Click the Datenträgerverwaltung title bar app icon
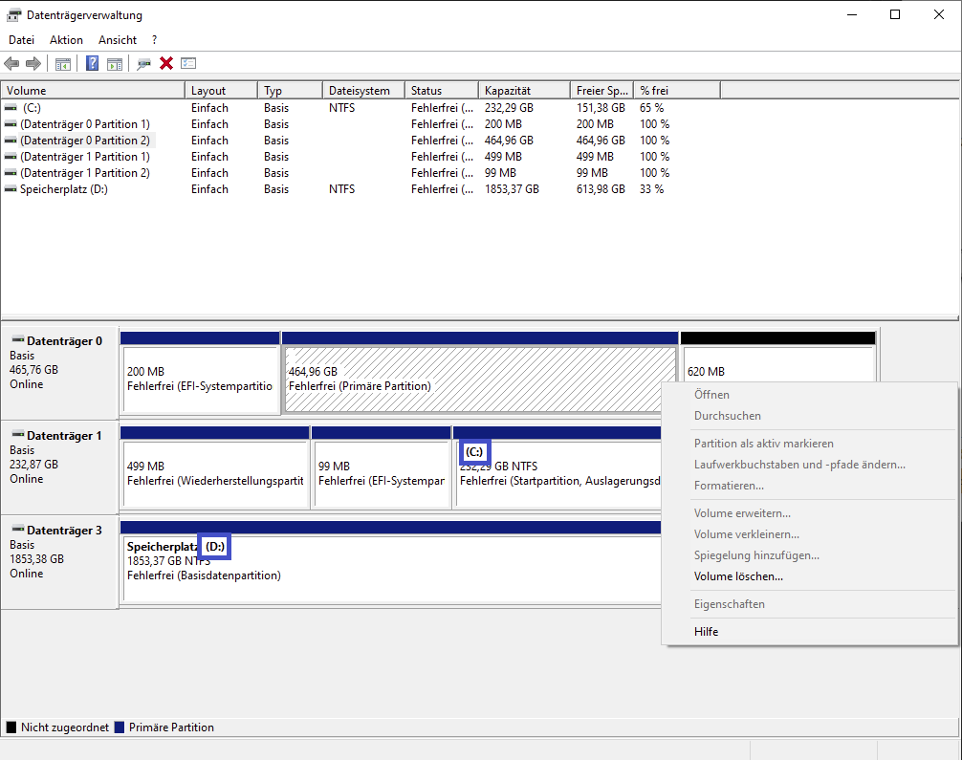The width and height of the screenshot is (962, 760). tap(13, 14)
